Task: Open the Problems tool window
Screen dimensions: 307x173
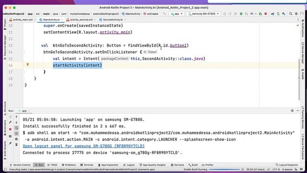Action: (69, 165)
